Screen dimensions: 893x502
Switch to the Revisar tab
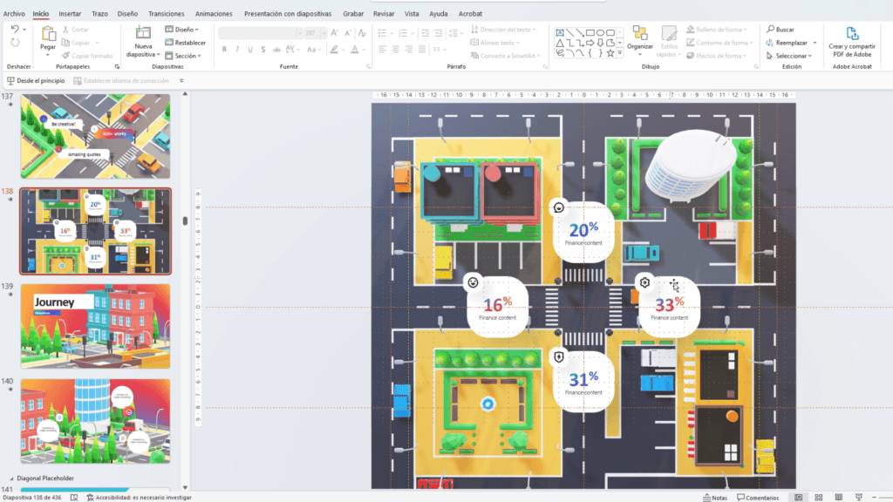384,14
